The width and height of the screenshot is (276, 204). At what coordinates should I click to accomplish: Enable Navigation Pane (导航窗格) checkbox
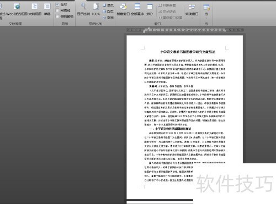click(57, 16)
